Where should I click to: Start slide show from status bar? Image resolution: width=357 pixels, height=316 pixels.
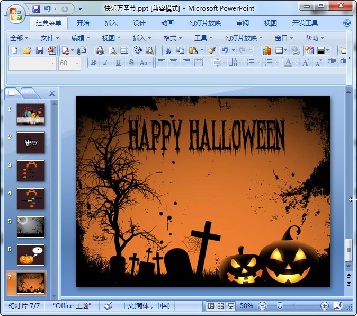pyautogui.click(x=230, y=306)
